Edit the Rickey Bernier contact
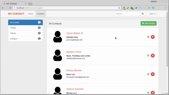 click(x=148, y=74)
